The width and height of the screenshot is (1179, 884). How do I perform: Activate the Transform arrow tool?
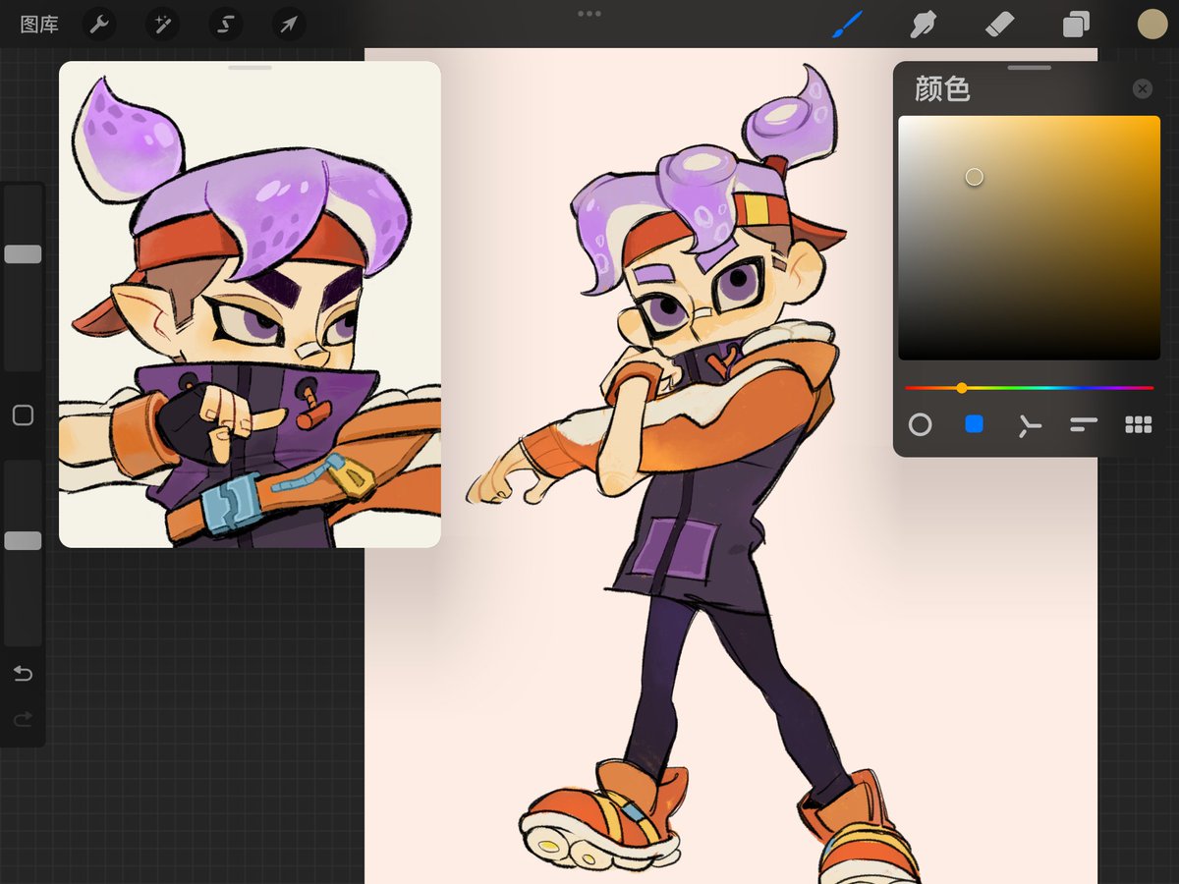tap(289, 25)
